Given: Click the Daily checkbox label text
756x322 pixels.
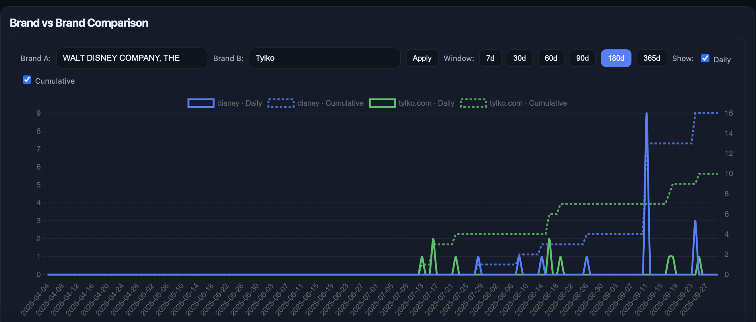Looking at the screenshot, I should pyautogui.click(x=722, y=59).
